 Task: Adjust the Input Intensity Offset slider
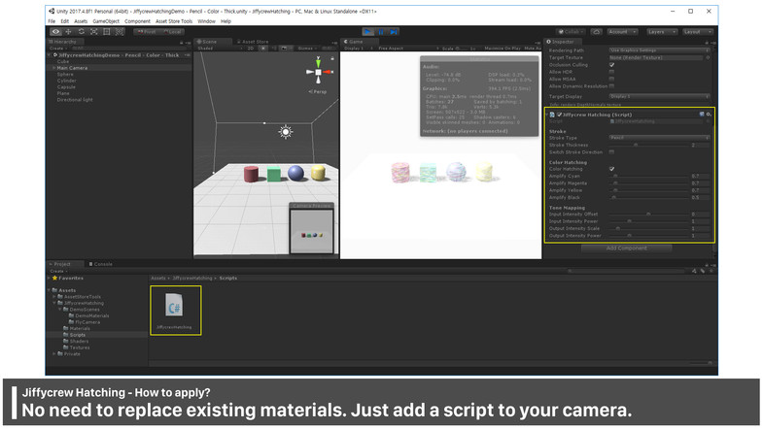[x=648, y=214]
